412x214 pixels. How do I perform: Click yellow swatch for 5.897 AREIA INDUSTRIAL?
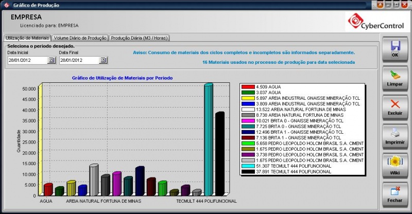(248, 98)
